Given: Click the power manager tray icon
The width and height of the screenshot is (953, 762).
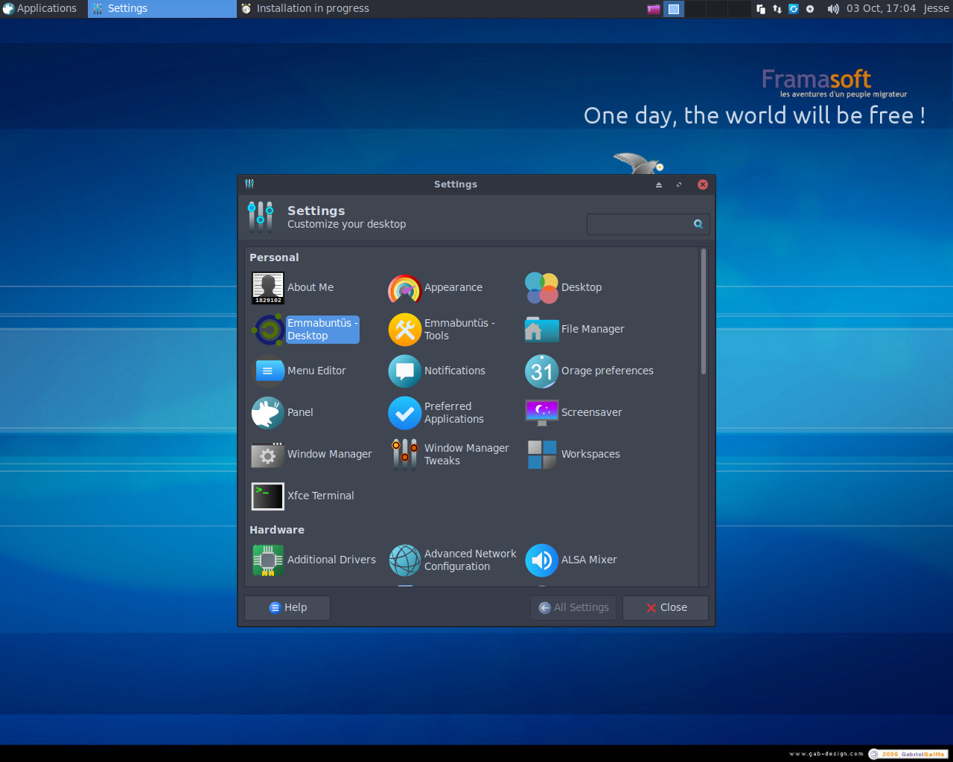Looking at the screenshot, I should click(810, 9).
